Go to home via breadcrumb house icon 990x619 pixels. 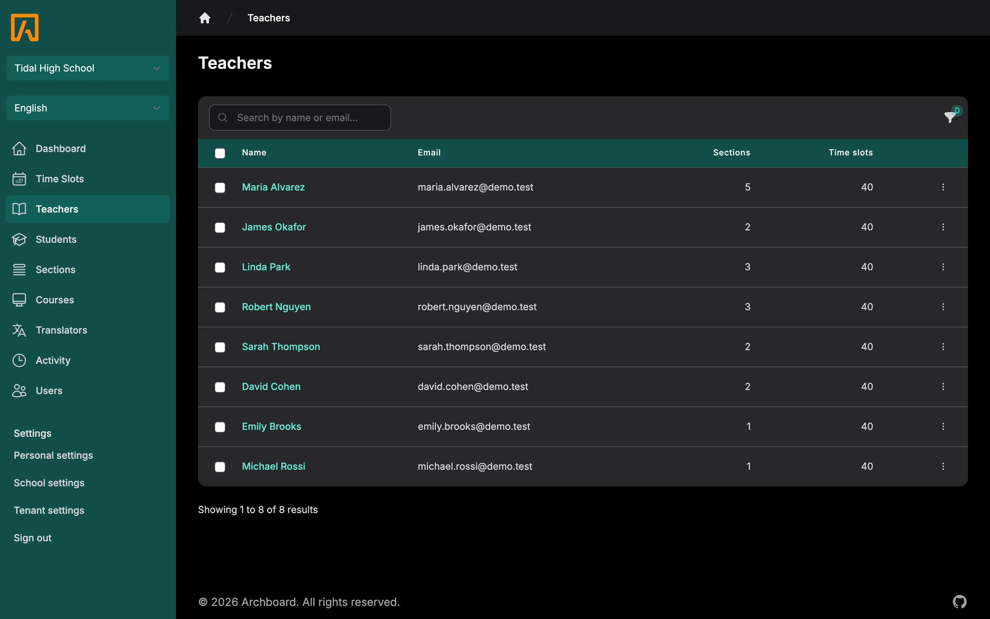205,18
